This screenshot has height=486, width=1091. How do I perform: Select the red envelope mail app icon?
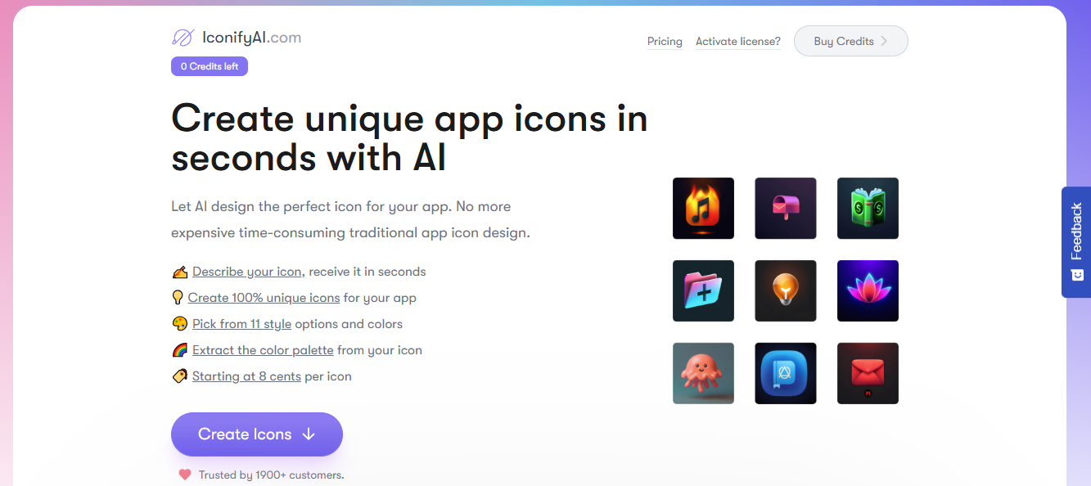pos(868,373)
